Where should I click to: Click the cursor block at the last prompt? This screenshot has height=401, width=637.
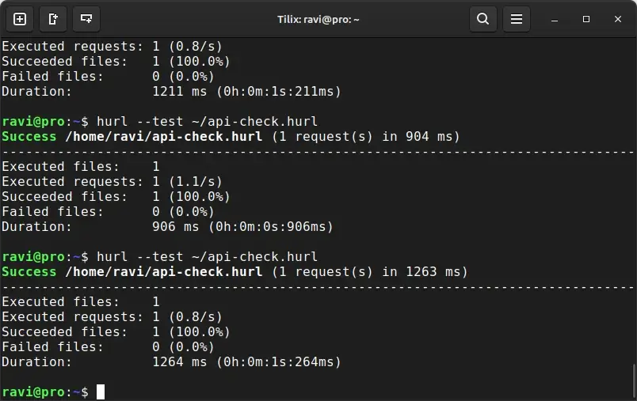tap(101, 392)
